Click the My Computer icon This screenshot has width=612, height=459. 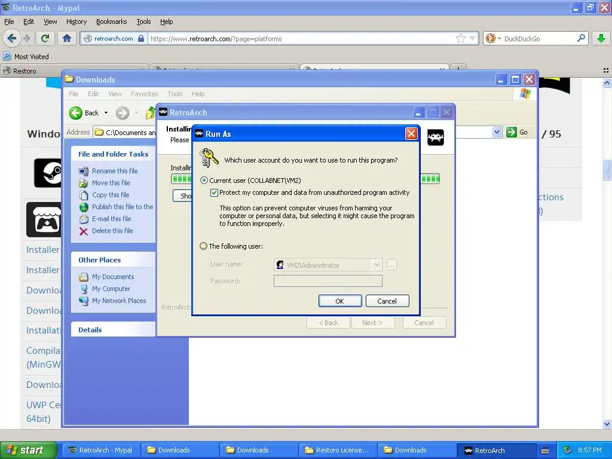[84, 289]
